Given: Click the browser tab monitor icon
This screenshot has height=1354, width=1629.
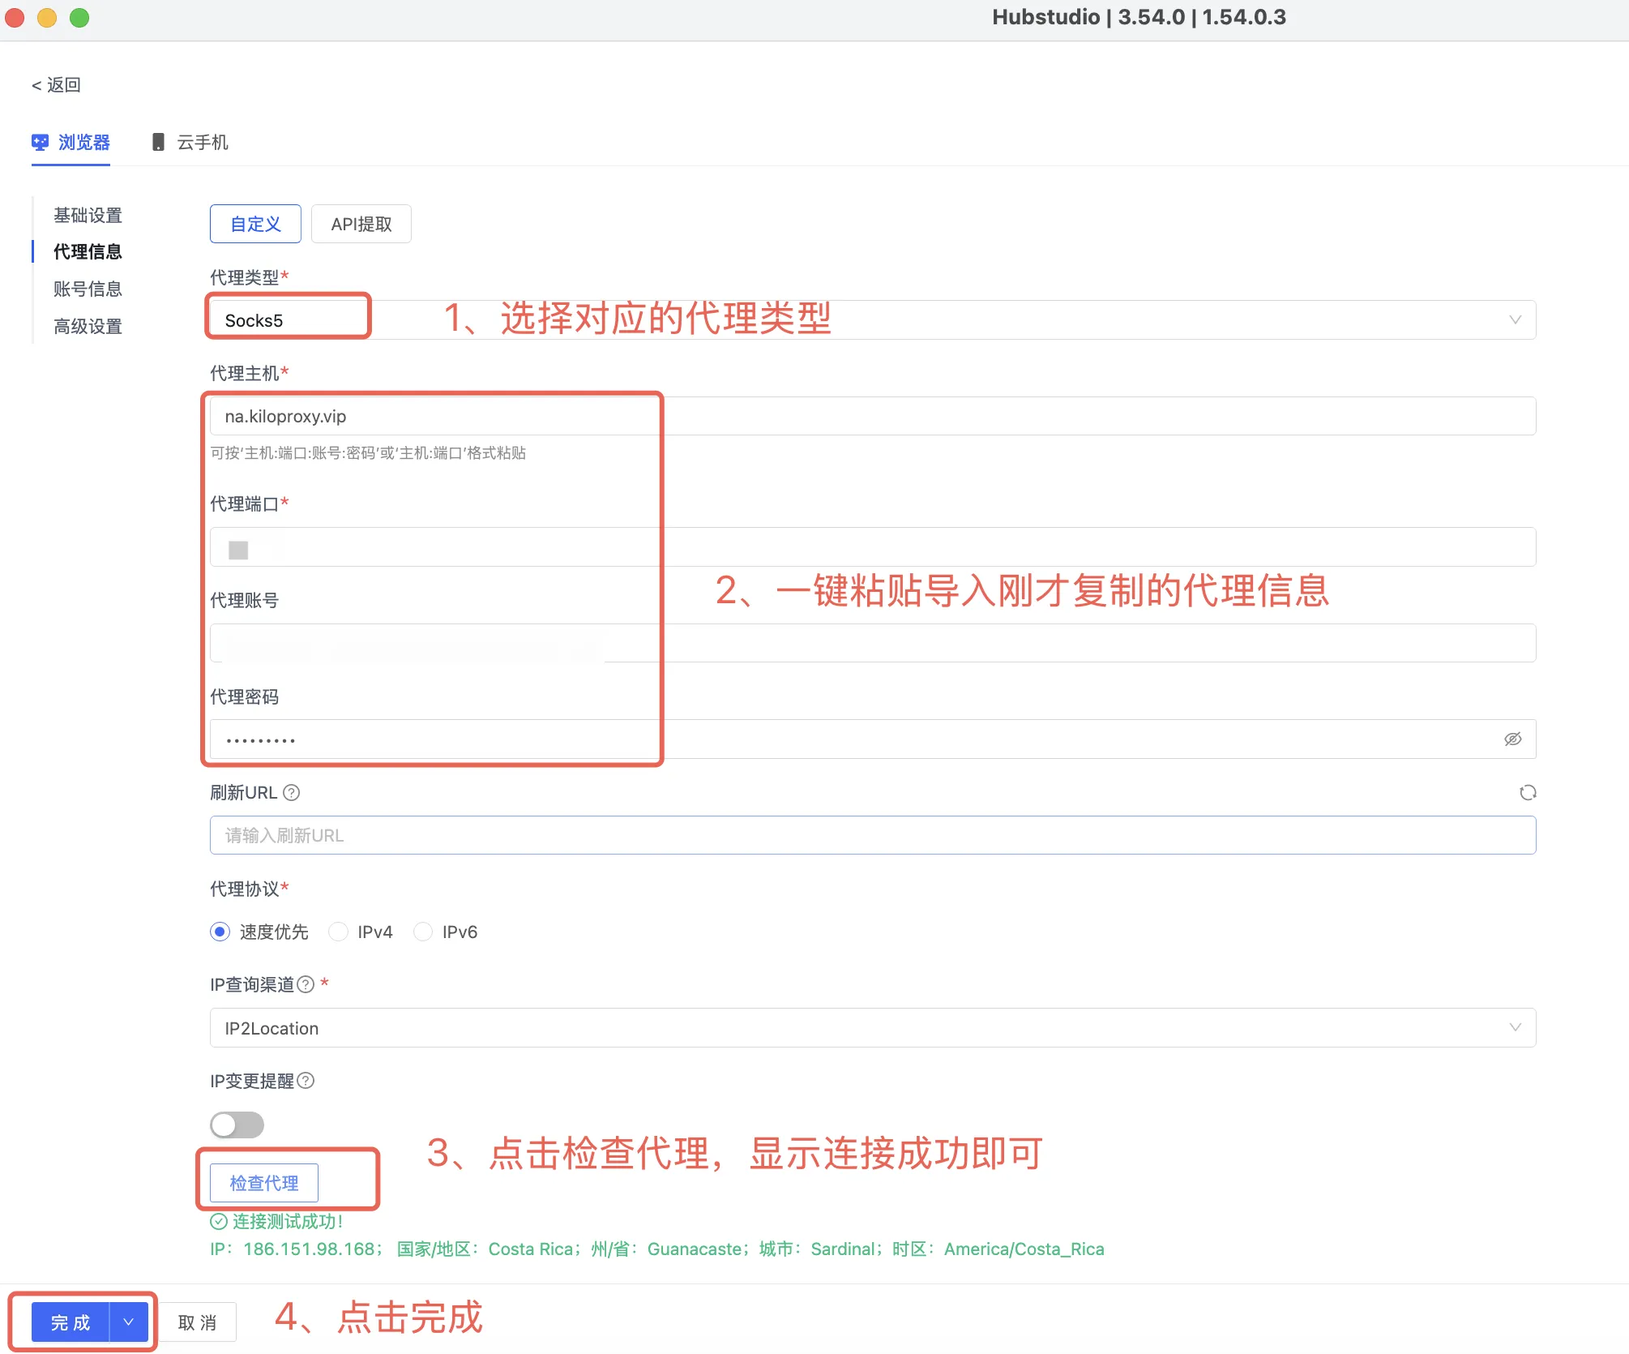Looking at the screenshot, I should 40,143.
